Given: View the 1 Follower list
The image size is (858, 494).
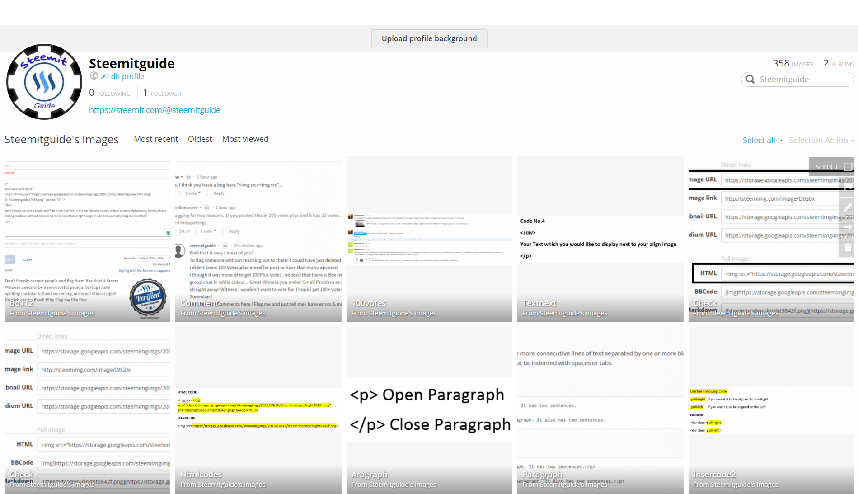Looking at the screenshot, I should pos(162,93).
